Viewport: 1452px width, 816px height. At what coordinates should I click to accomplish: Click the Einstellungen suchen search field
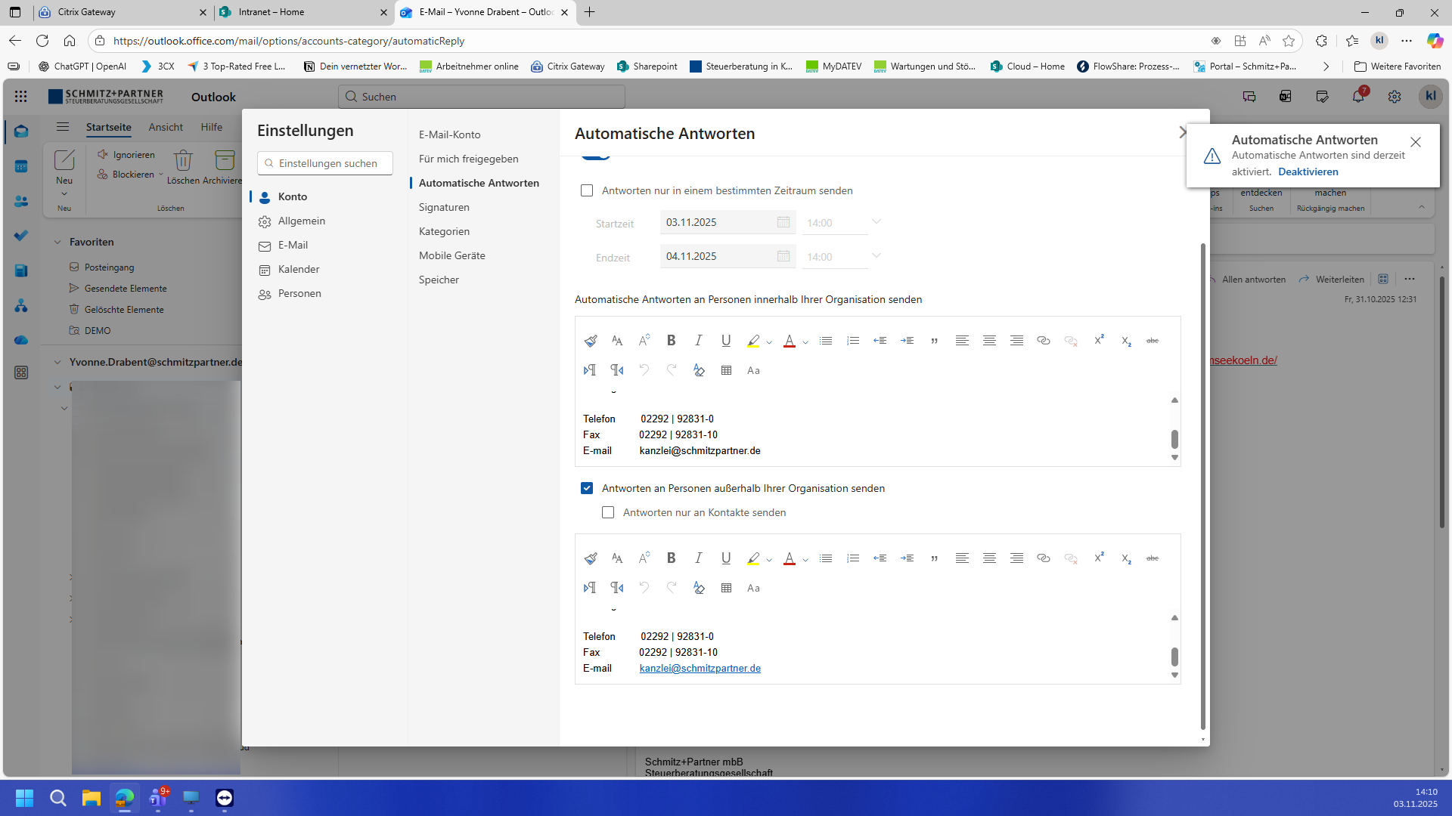[325, 163]
